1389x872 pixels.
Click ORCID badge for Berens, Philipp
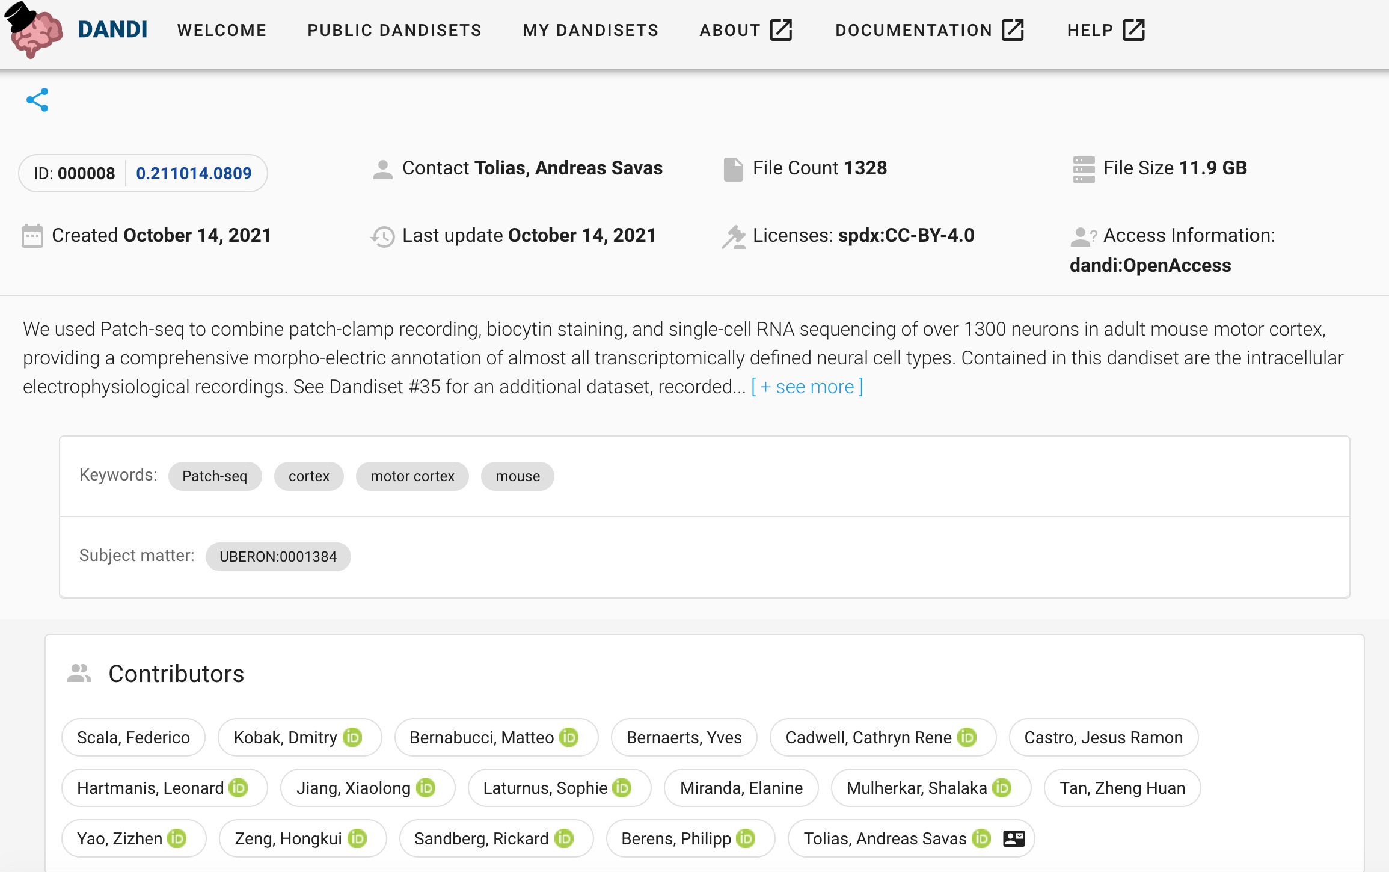pyautogui.click(x=746, y=838)
